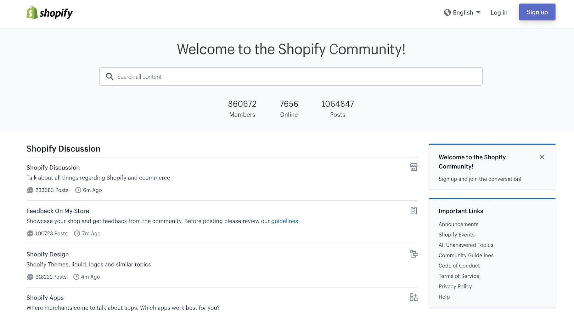Click the apps grid icon beside Shopify Apps
This screenshot has width=574, height=314.
coord(413,297)
